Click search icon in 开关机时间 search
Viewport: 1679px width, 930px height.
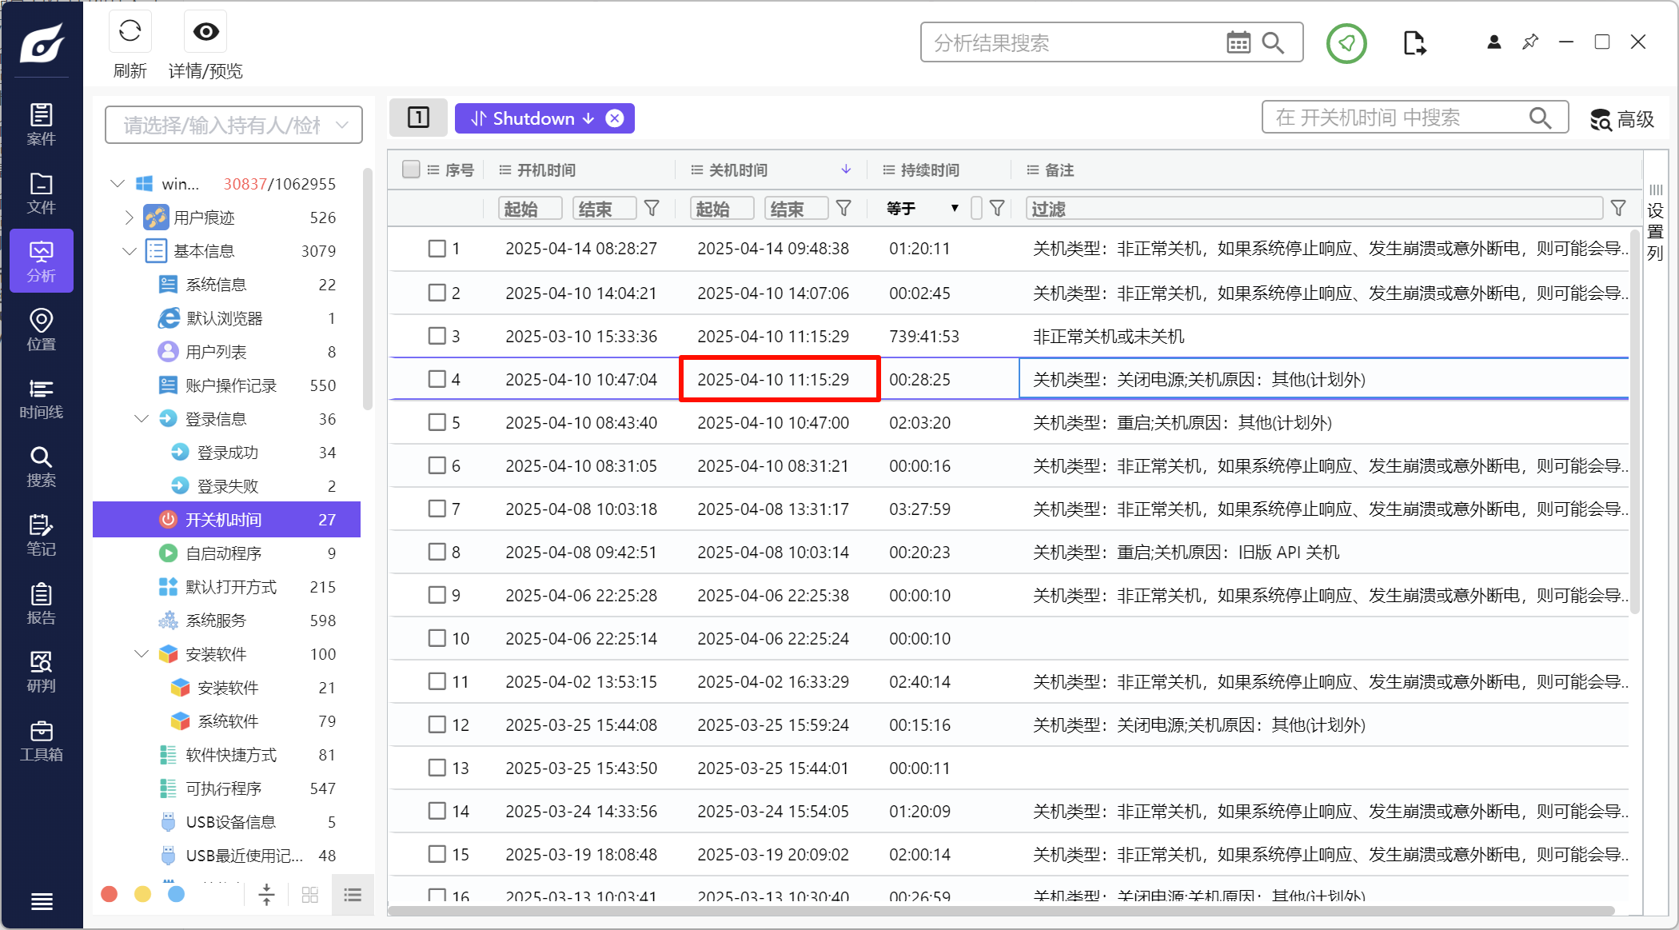1540,118
